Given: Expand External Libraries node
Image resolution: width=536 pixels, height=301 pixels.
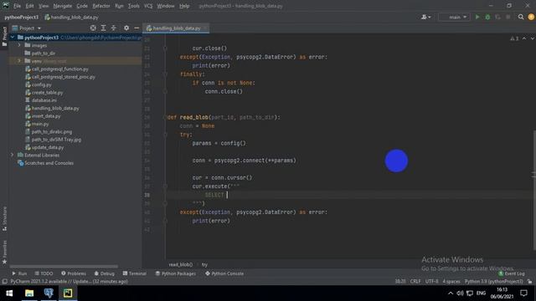Looking at the screenshot, I should pyautogui.click(x=13, y=155).
